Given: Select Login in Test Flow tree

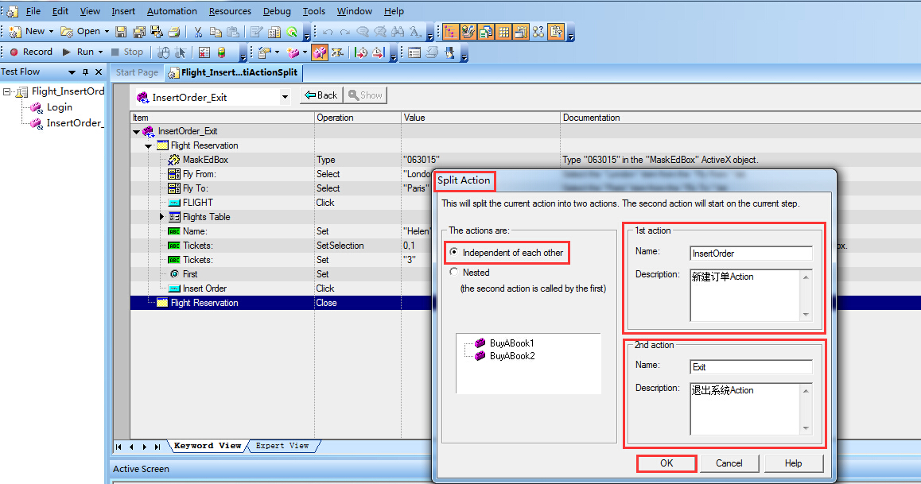Looking at the screenshot, I should point(60,107).
